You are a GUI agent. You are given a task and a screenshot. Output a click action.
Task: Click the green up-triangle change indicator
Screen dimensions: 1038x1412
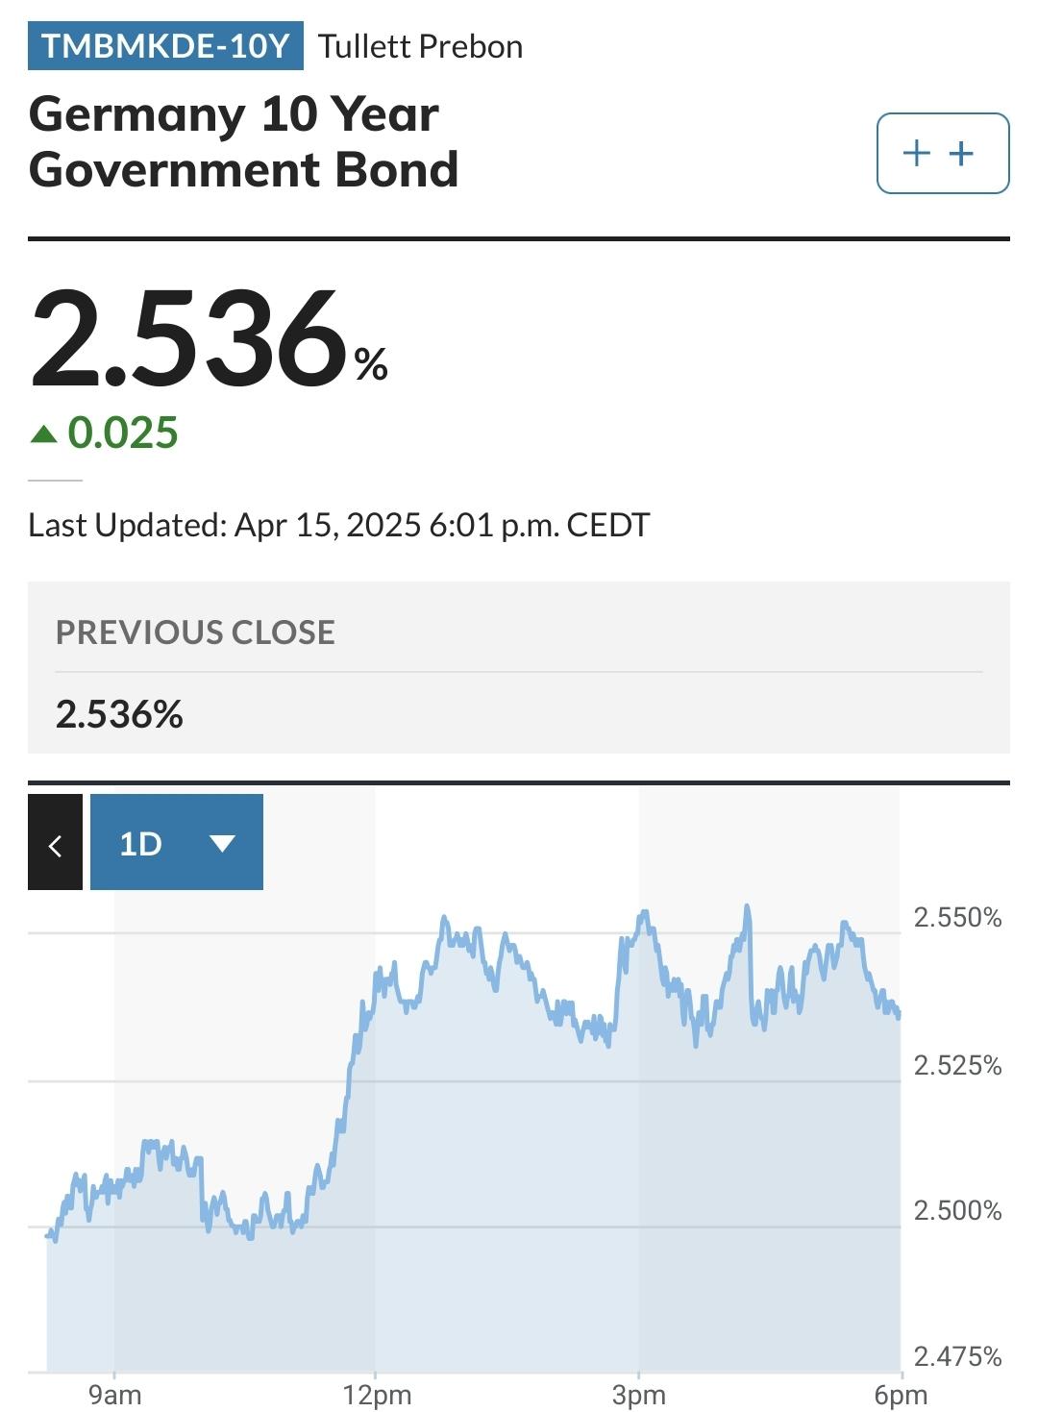(44, 434)
